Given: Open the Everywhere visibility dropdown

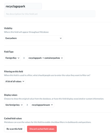Looking at the screenshot, I should point(33,38).
